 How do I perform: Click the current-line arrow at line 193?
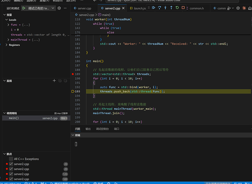point(72,91)
